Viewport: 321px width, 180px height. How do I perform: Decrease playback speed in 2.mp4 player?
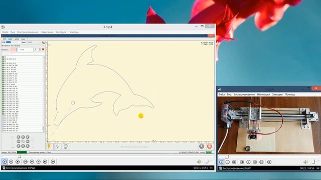coord(248,162)
